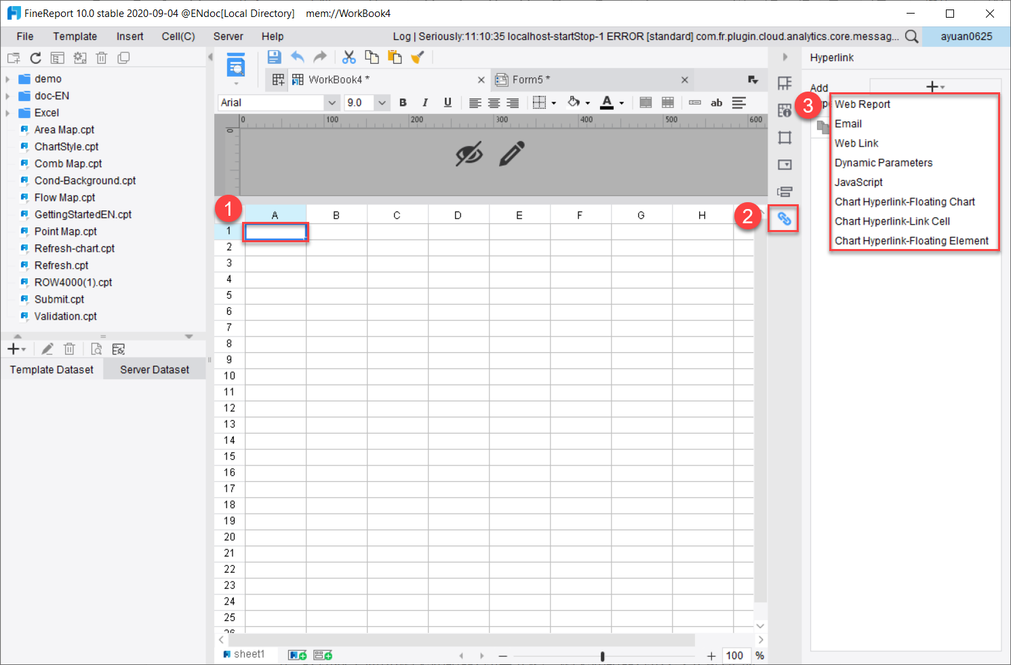This screenshot has width=1011, height=665.
Task: Click the Format Painter brush icon
Action: click(417, 57)
